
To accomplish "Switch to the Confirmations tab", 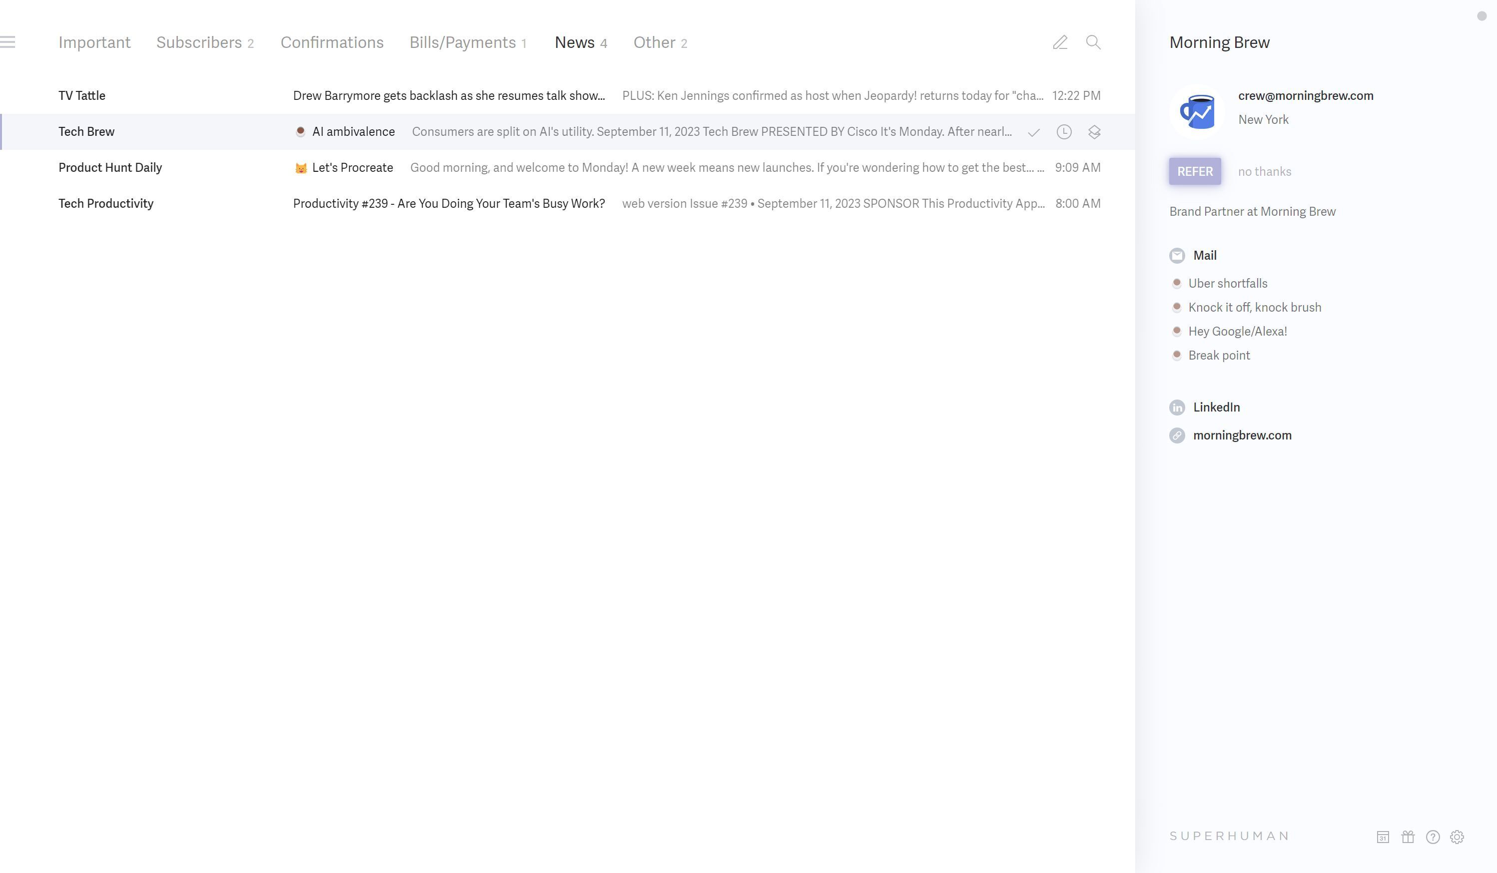I will pyautogui.click(x=332, y=42).
